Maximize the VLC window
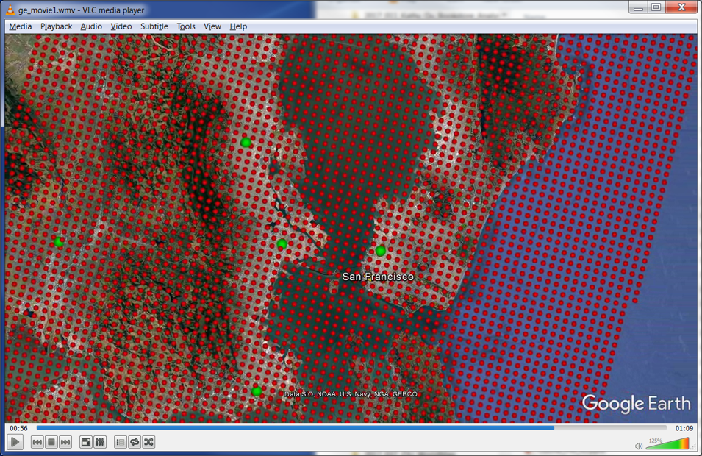702x456 pixels. pos(656,7)
